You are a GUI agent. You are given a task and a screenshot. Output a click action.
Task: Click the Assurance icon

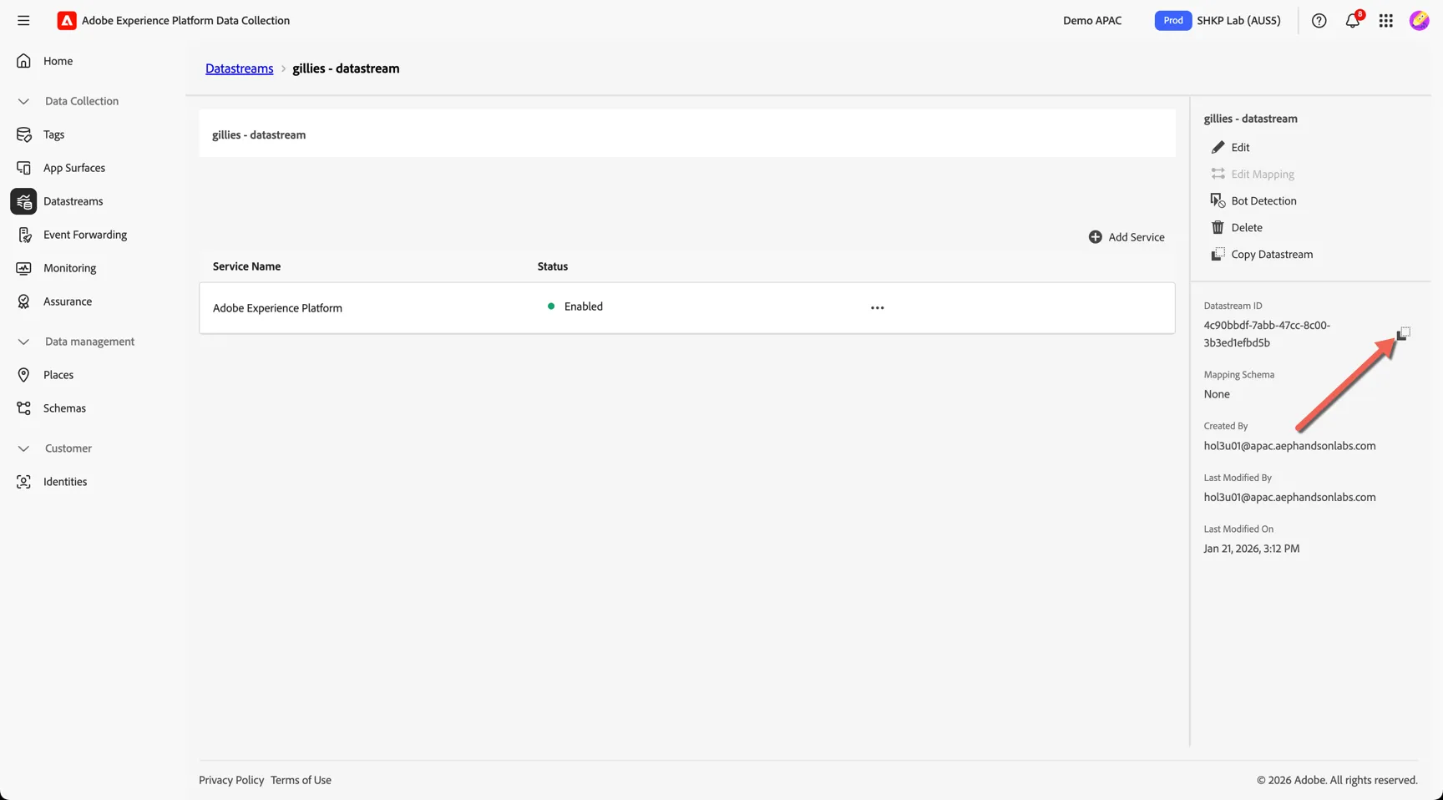pyautogui.click(x=23, y=301)
